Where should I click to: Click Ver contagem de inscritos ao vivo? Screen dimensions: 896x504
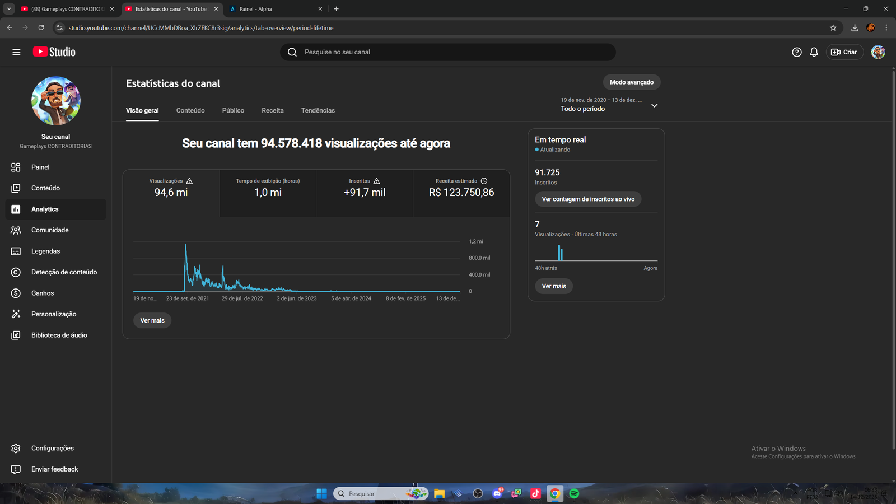click(588, 199)
